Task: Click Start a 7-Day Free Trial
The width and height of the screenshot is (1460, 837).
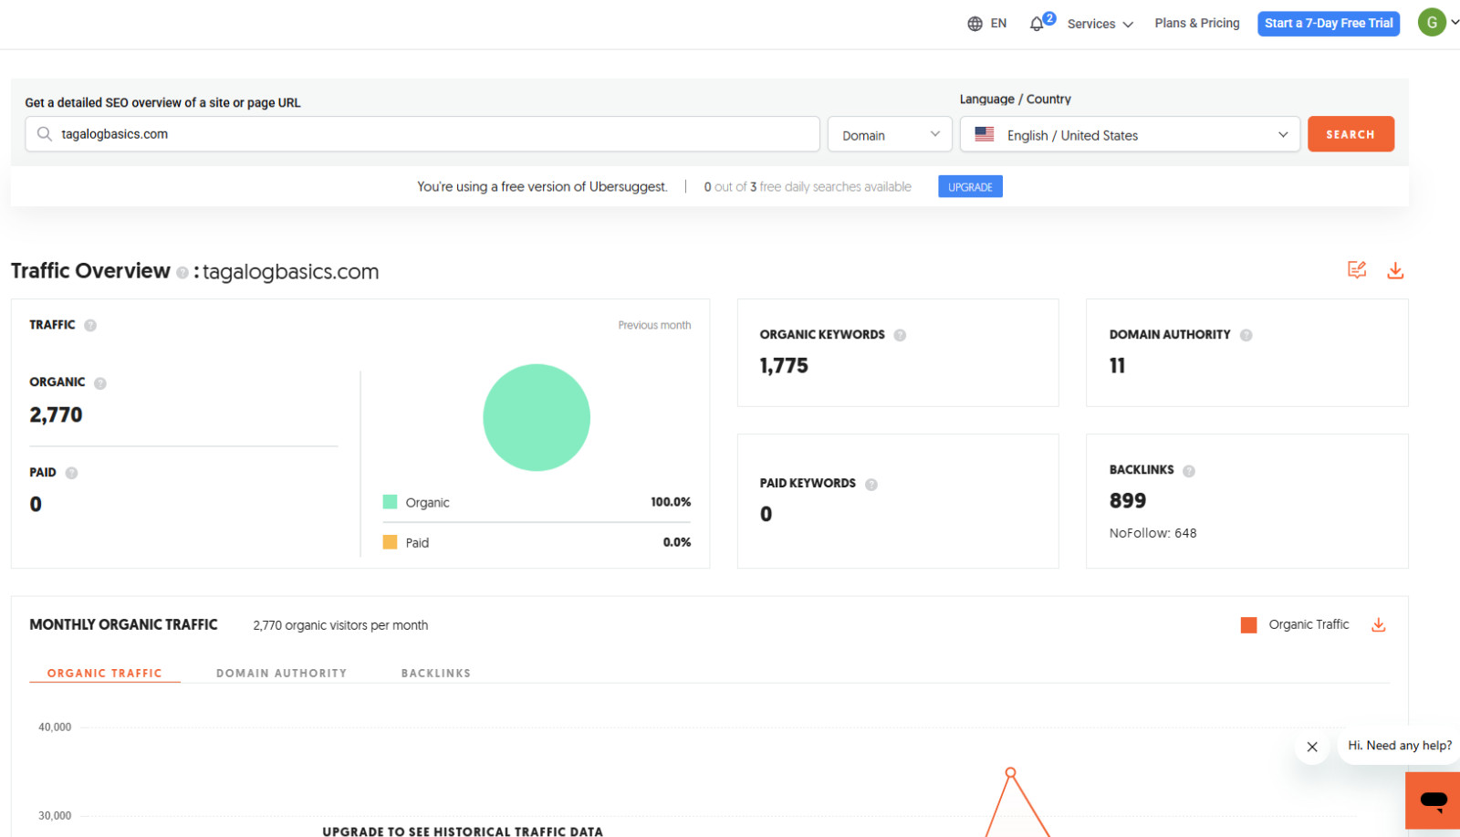Action: 1329,24
